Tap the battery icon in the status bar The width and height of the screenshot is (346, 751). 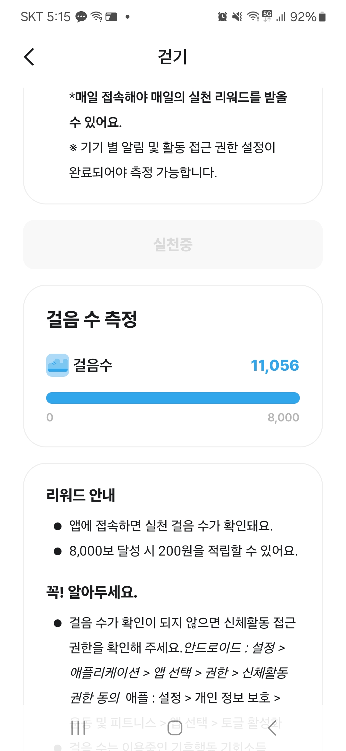(x=322, y=17)
